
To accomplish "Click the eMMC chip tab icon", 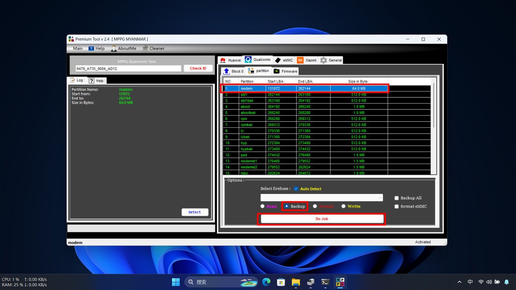I will (x=278, y=60).
